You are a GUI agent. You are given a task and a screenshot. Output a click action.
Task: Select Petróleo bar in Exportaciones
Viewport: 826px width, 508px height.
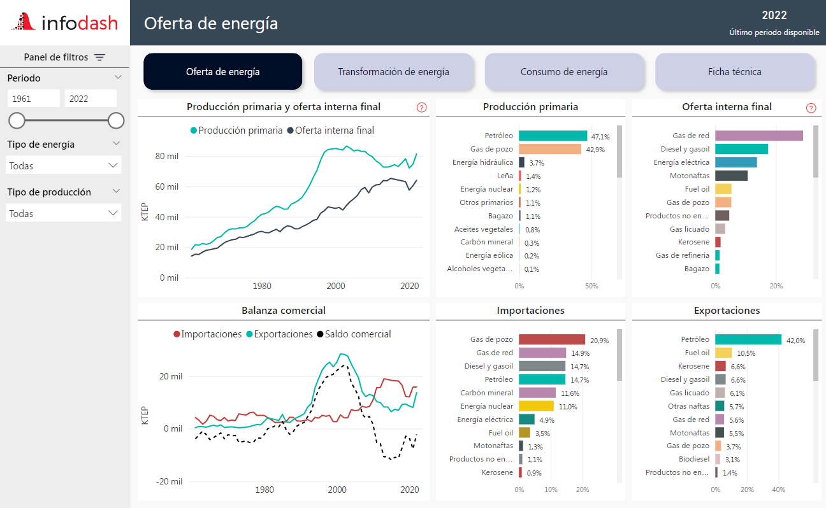coord(748,339)
